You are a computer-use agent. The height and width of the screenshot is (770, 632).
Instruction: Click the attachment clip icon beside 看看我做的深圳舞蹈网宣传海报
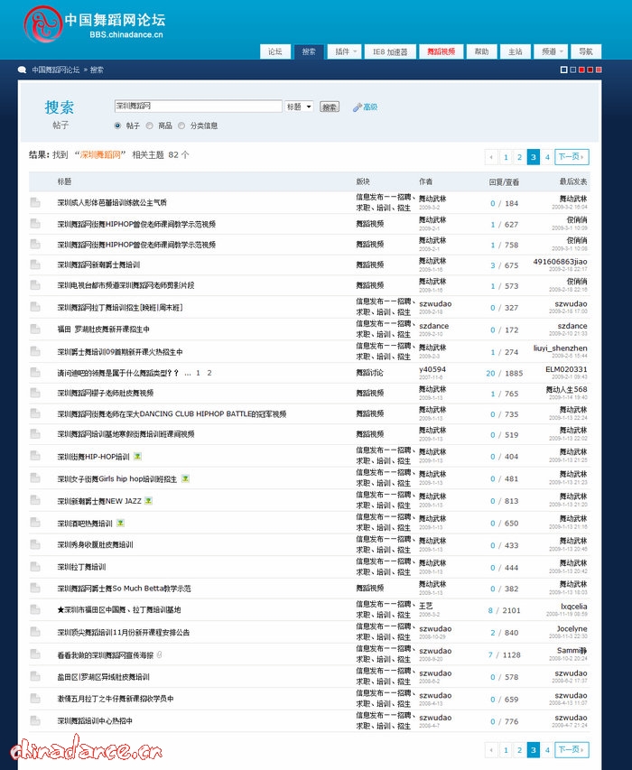click(x=160, y=654)
